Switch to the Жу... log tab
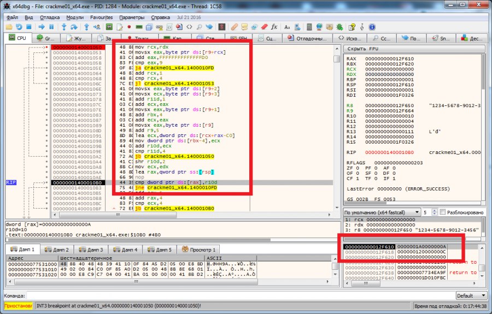Screen dimensions: 492x314 click(75, 38)
